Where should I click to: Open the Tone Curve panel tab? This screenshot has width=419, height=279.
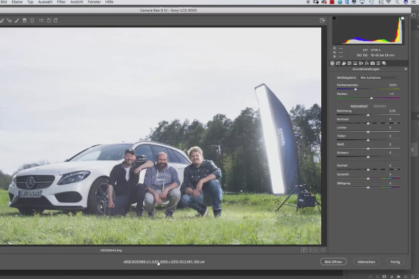(338, 63)
